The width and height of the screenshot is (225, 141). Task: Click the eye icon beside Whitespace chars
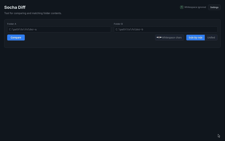(x=159, y=37)
